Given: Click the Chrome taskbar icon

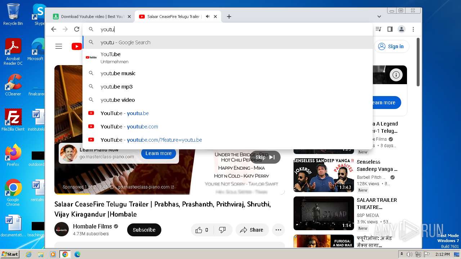Looking at the screenshot, I should click(x=65, y=254).
